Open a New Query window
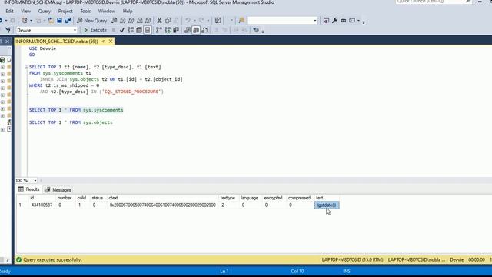492x277 pixels. point(92,21)
